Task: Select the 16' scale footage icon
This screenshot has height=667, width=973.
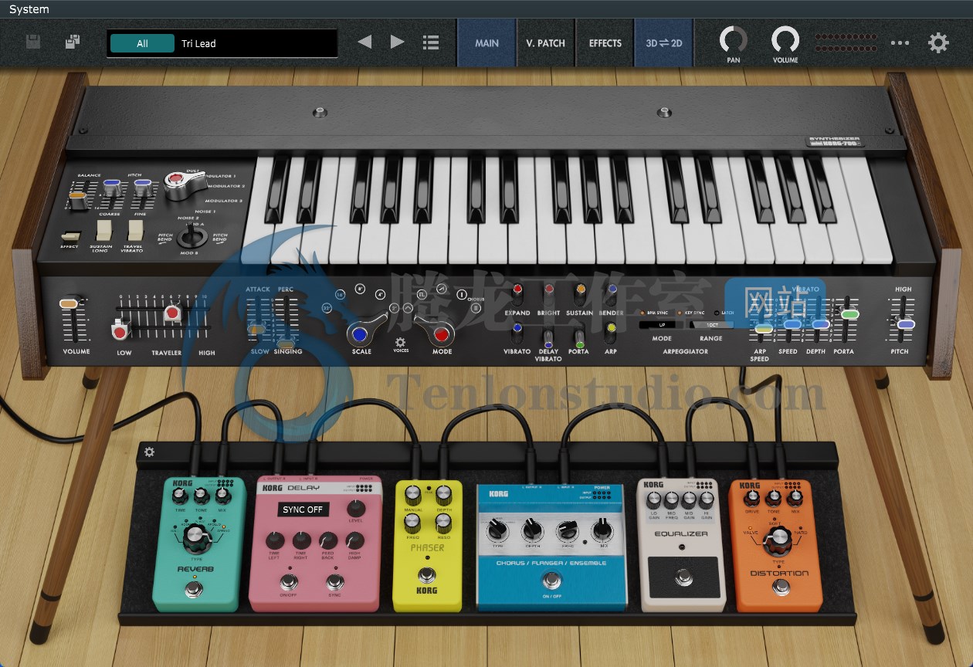Action: pyautogui.click(x=340, y=295)
